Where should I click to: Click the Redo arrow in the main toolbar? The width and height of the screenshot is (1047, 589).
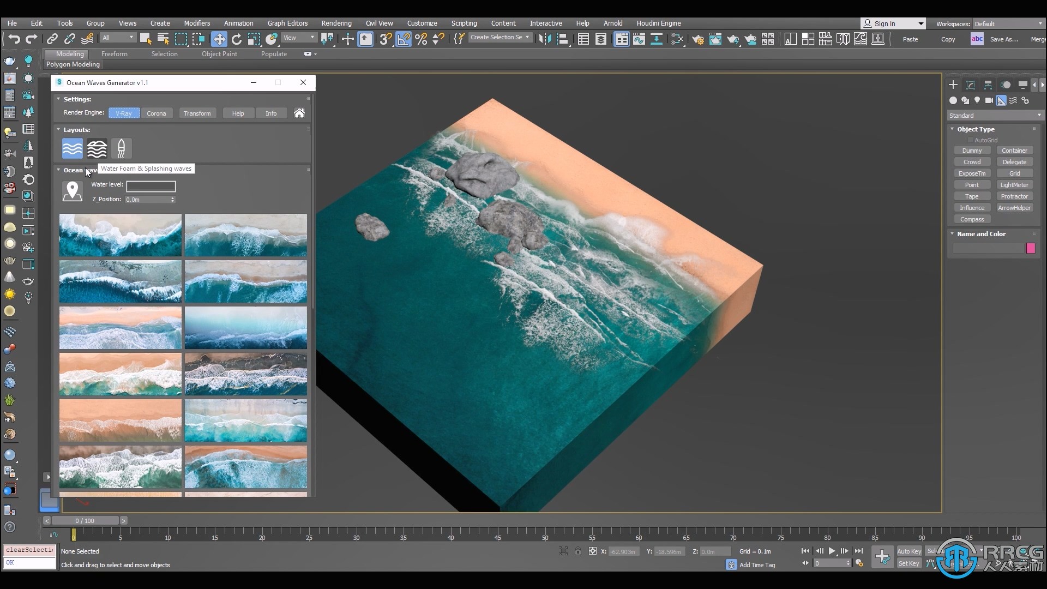[x=32, y=39]
